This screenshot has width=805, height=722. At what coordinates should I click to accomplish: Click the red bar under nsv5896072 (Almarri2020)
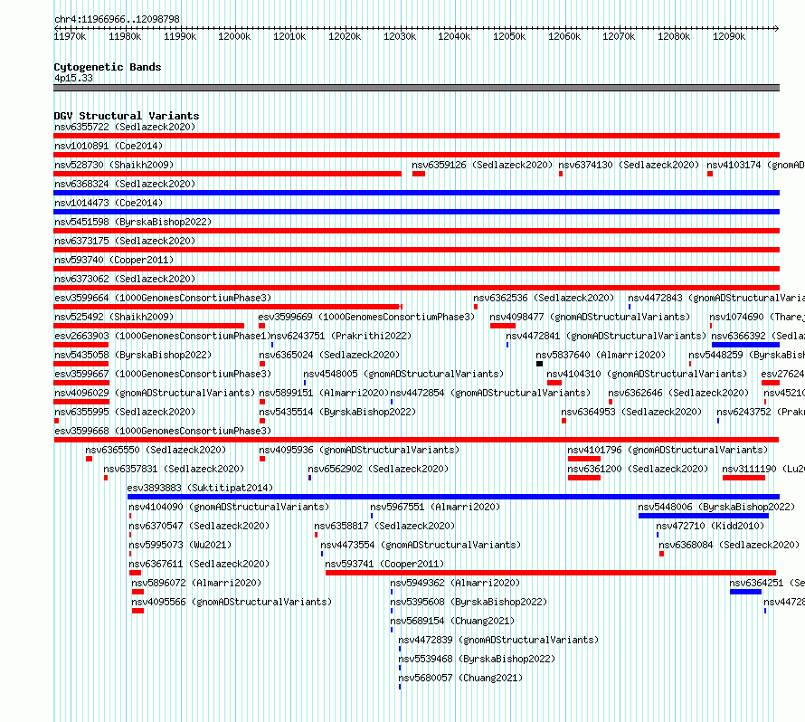click(137, 592)
